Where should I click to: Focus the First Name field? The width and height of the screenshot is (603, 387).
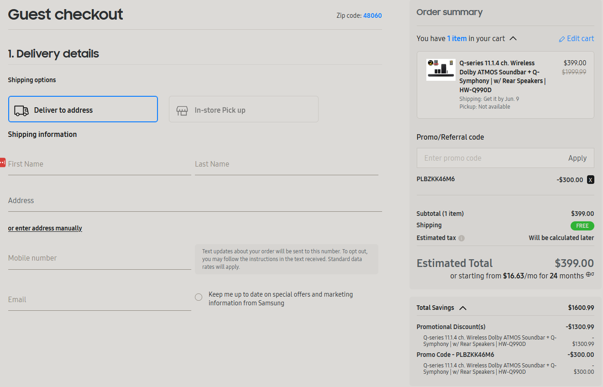tap(100, 164)
